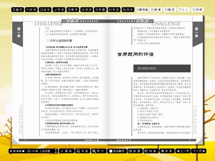Click the subheading 2.增加收入,选修专业技能

point(57,62)
